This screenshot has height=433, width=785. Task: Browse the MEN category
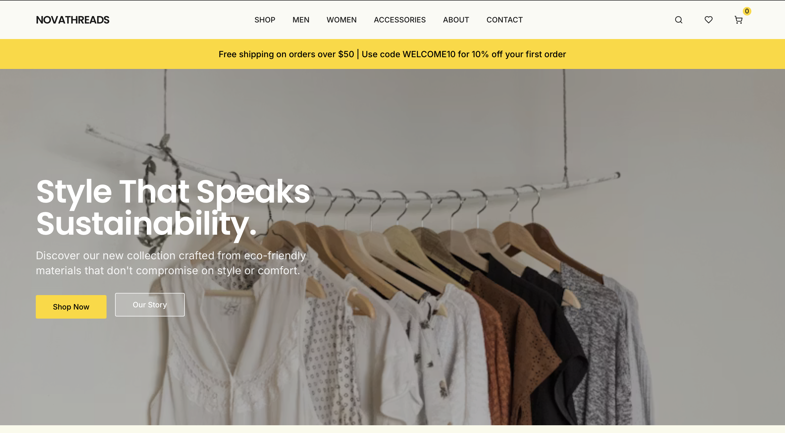pos(301,20)
